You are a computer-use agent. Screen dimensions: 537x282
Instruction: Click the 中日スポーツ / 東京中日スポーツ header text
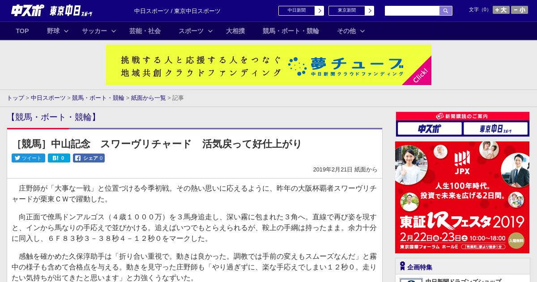[177, 11]
